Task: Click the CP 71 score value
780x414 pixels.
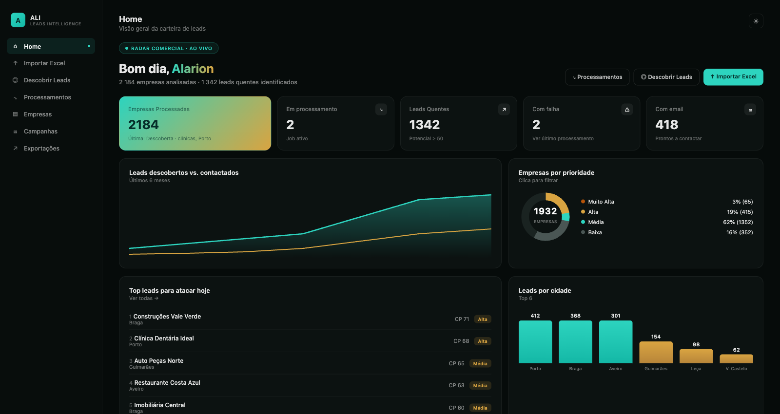Action: pos(462,320)
